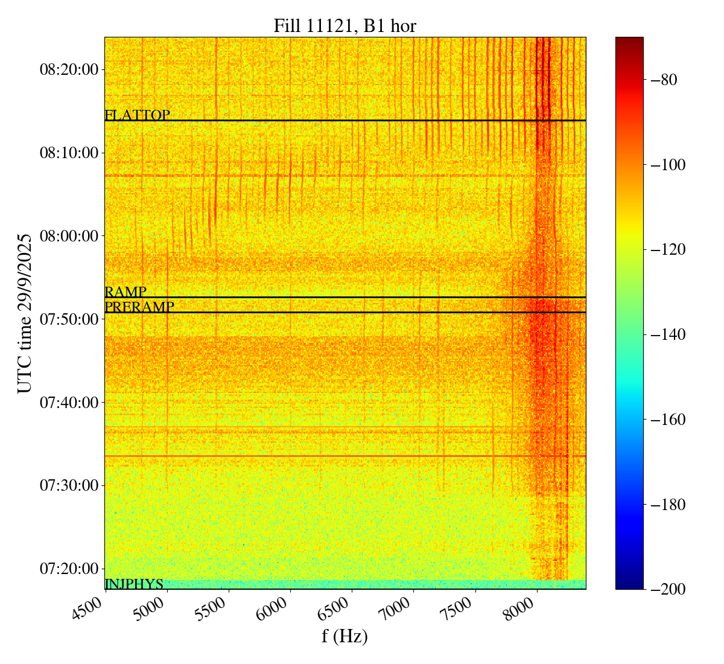
Task: Select the PRERAMP marker label
Action: tap(139, 307)
